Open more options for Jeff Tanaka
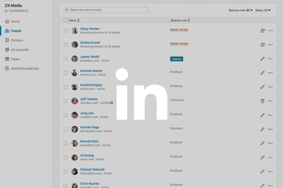This screenshot has width=283, height=188. coord(270,101)
